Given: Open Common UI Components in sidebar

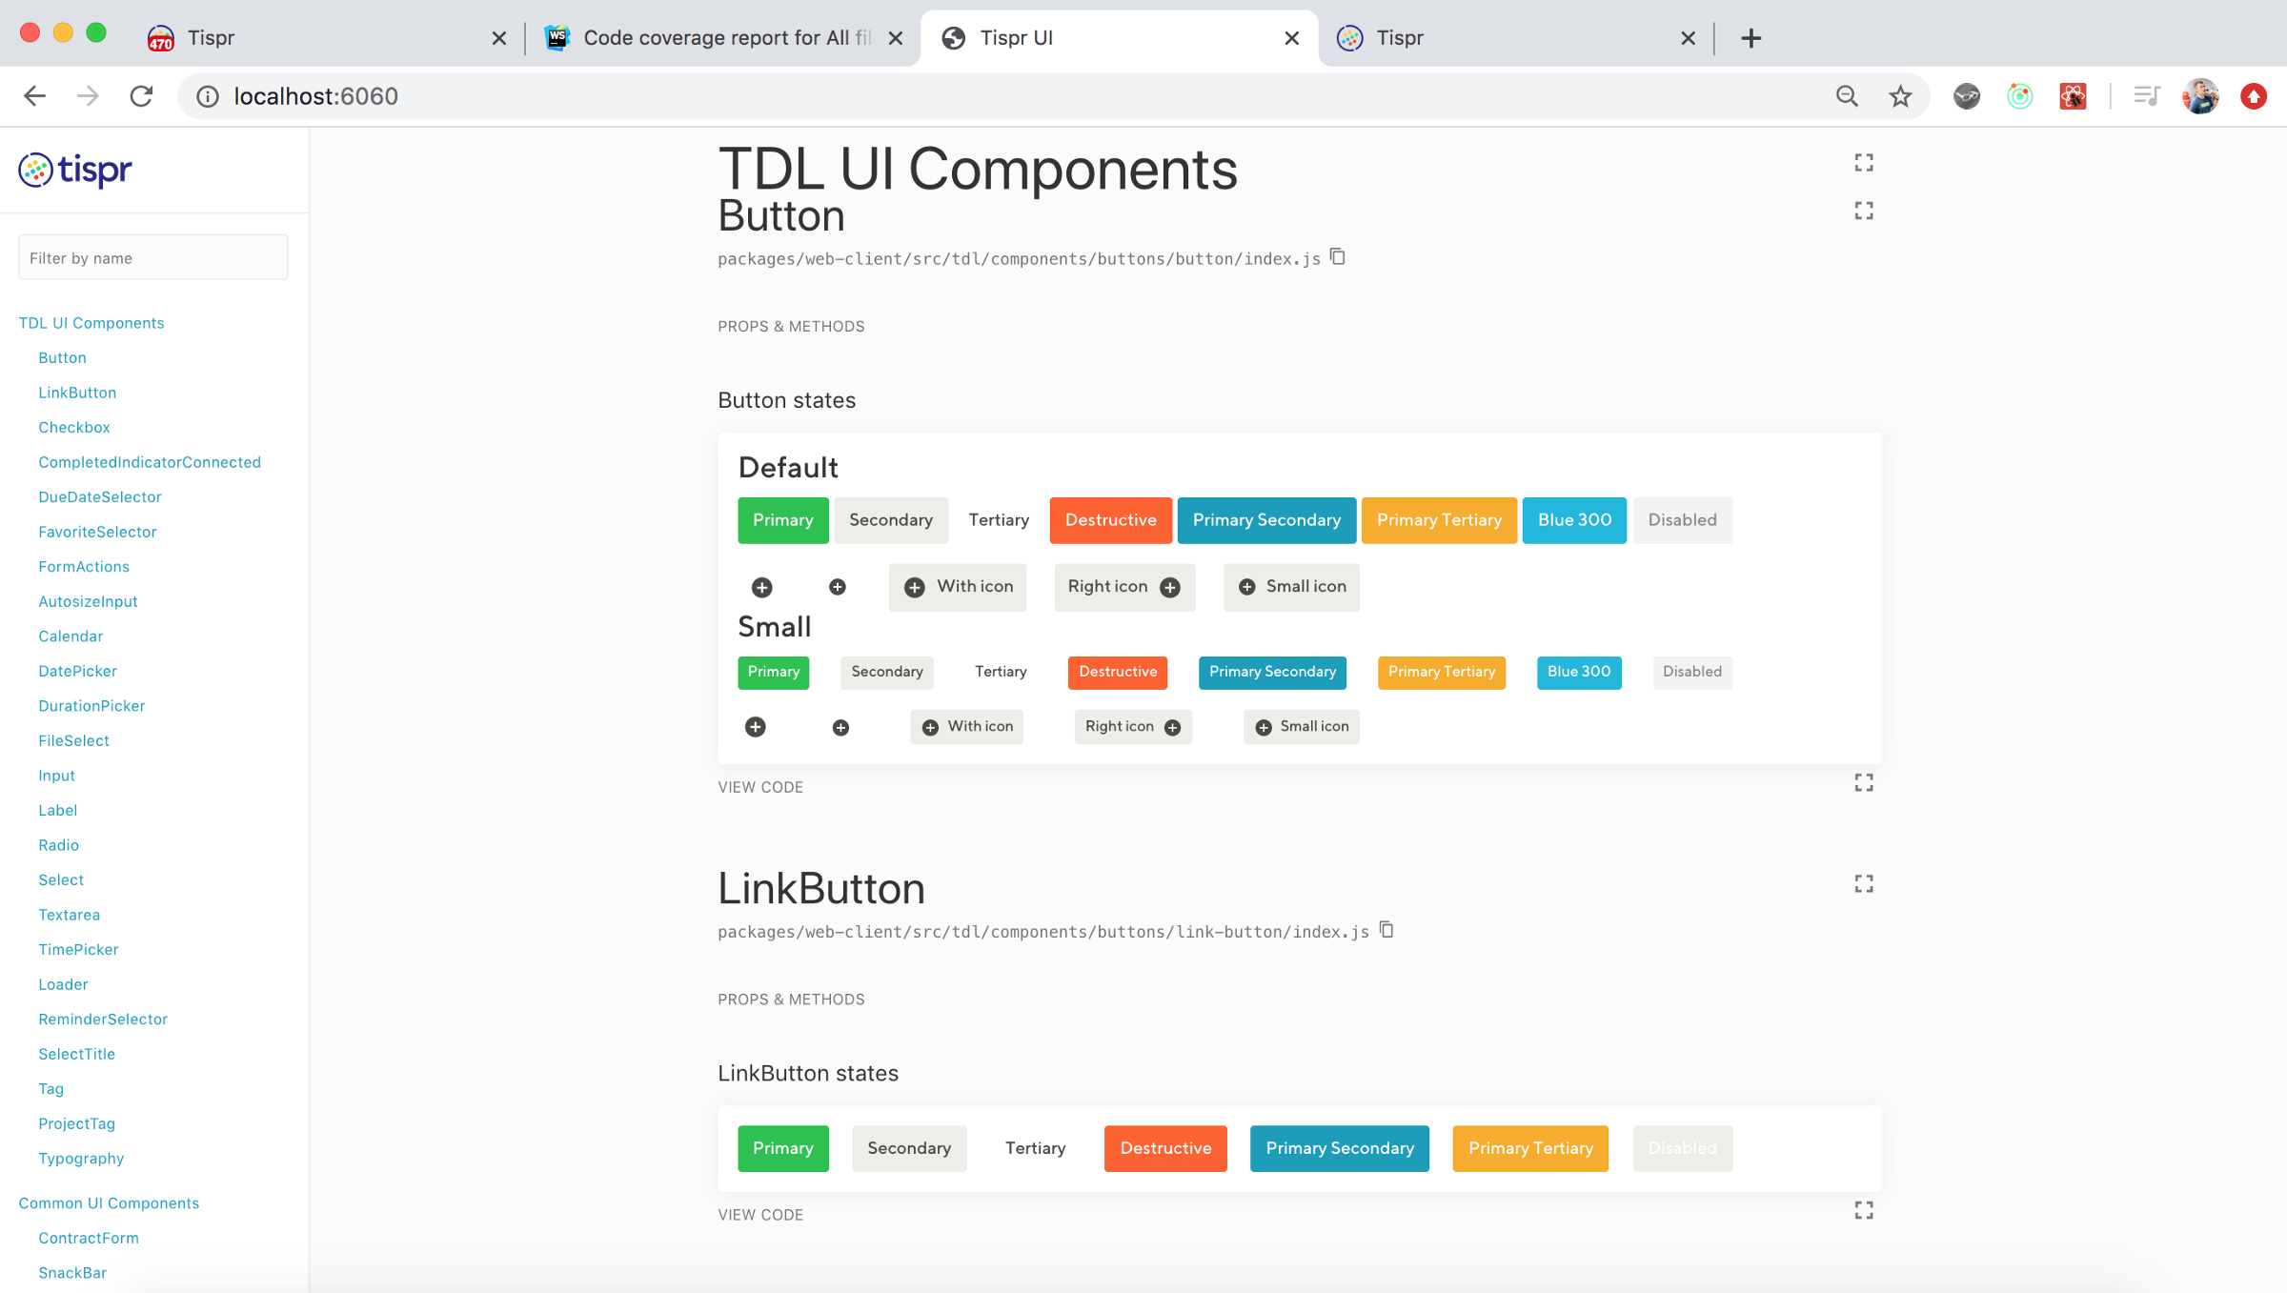Looking at the screenshot, I should click(109, 1203).
